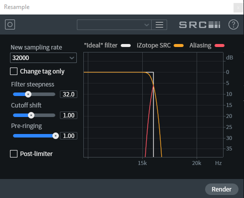Close the Resample window

(238, 7)
